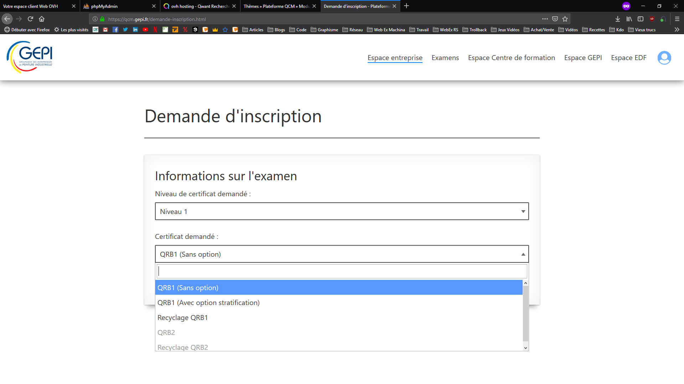Open a new browser tab
Viewport: 684px width, 384px height.
pos(406,6)
